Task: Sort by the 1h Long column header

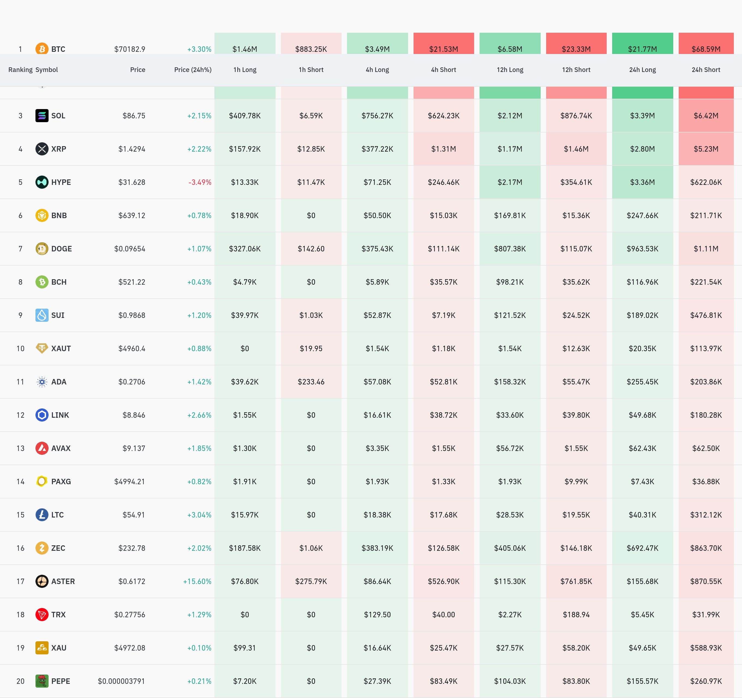Action: [x=245, y=70]
